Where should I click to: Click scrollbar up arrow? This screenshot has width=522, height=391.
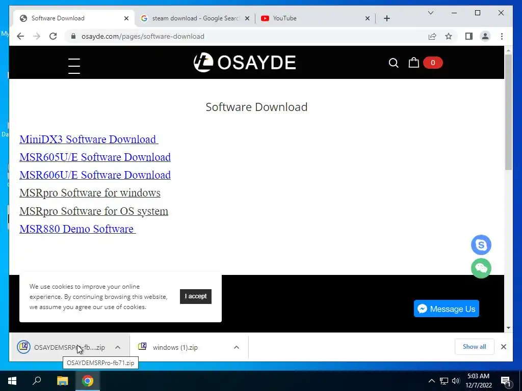point(508,50)
